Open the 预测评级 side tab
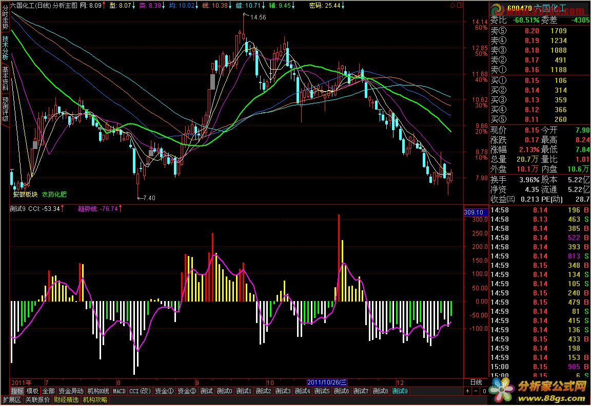591x406 pixels. 5,109
